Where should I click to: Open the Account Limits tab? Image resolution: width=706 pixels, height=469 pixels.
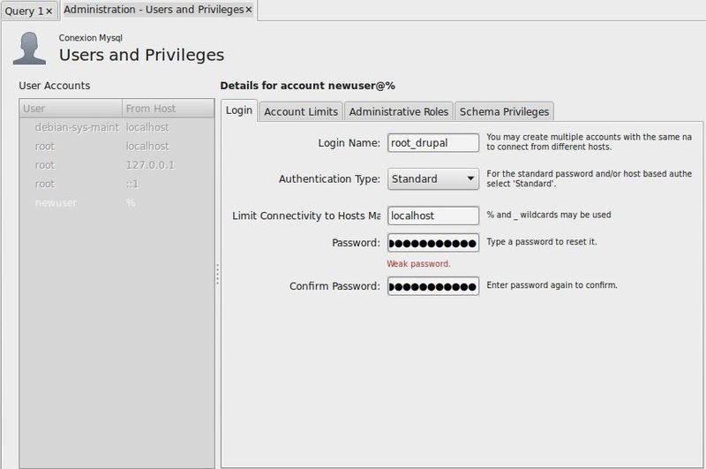pyautogui.click(x=301, y=112)
